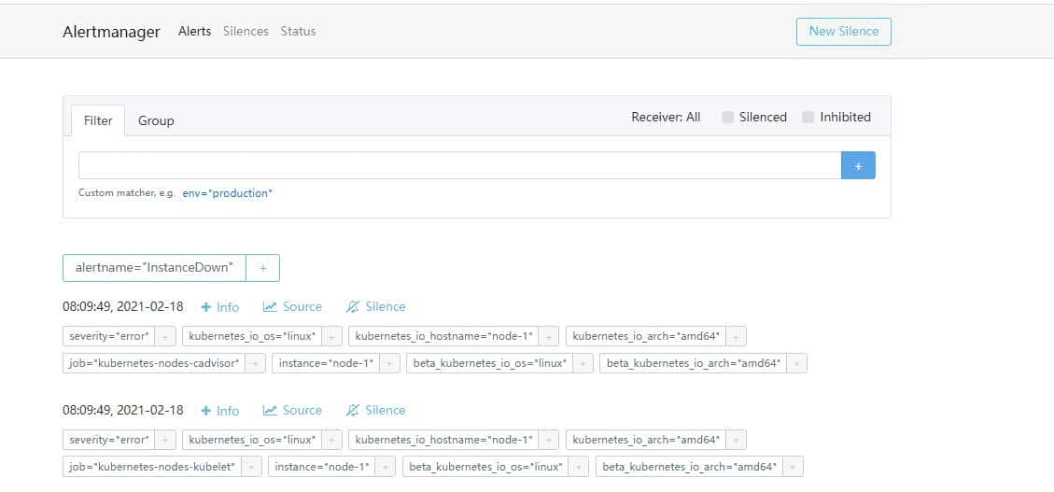Open Source graph for kubelet alert
Viewport: 1054px width, 492px height.
coord(292,410)
